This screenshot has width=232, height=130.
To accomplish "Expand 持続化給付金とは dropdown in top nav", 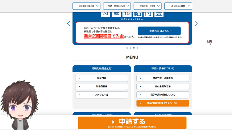I will (86, 6).
